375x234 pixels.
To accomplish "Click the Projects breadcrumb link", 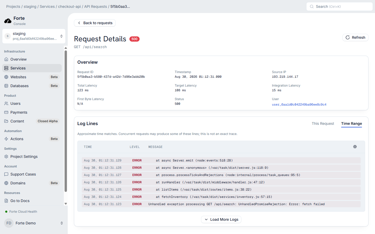I will coord(13,6).
